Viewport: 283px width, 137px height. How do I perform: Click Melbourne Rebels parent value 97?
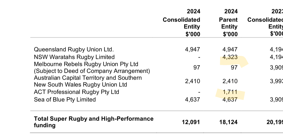tap(234, 67)
